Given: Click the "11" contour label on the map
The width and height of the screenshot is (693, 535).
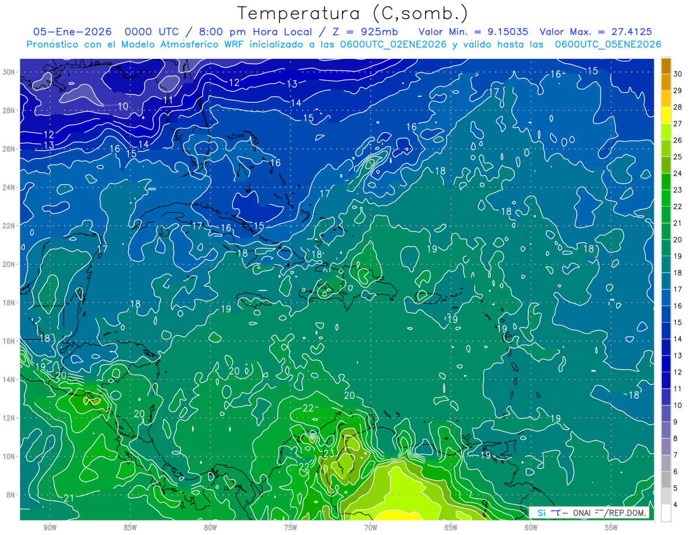Looking at the screenshot, I should [168, 100].
